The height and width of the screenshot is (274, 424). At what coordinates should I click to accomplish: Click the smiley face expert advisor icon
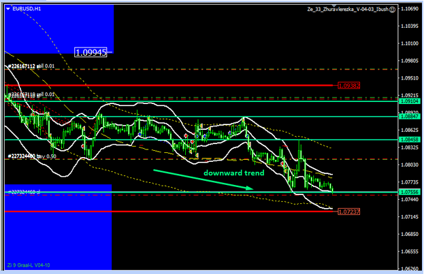click(x=393, y=12)
